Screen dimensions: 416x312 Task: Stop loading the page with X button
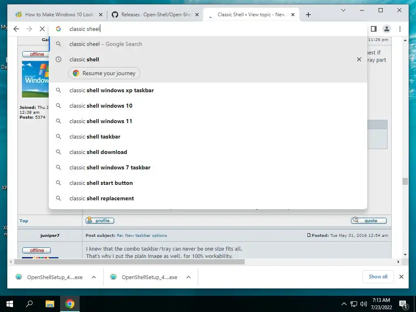[42, 29]
